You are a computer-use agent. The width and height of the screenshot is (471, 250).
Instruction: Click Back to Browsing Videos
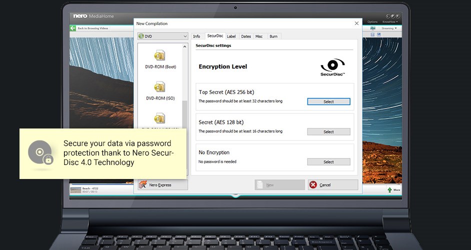93,28
